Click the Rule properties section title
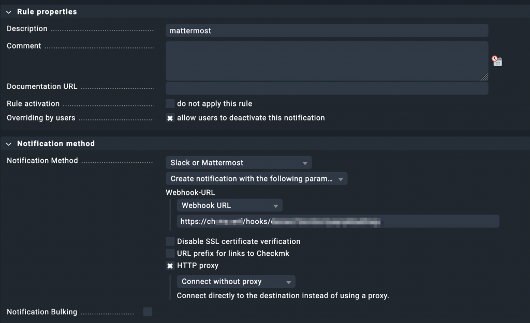The width and height of the screenshot is (530, 323). point(47,12)
